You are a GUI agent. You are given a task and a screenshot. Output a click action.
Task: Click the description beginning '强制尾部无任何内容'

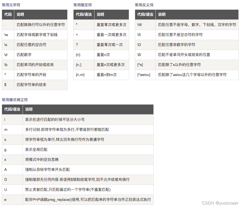tap(77, 180)
